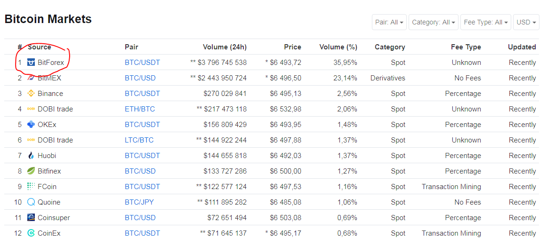547x238 pixels.
Task: Sort by Price column header
Action: (292, 47)
